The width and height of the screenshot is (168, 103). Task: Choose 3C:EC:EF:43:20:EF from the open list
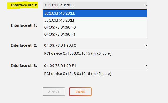[95, 20]
